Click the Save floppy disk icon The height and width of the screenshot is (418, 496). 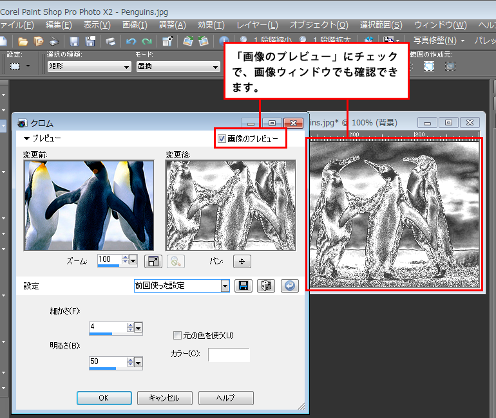click(x=74, y=41)
